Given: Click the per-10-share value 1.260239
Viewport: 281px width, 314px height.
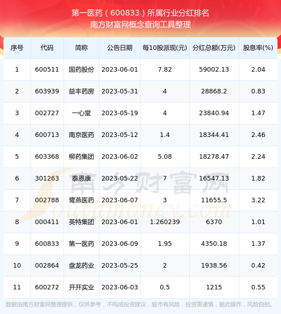Looking at the screenshot, I should (x=165, y=222).
